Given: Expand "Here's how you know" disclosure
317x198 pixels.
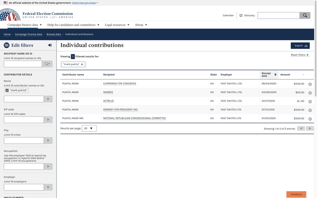Looking at the screenshot, I should (85, 3).
